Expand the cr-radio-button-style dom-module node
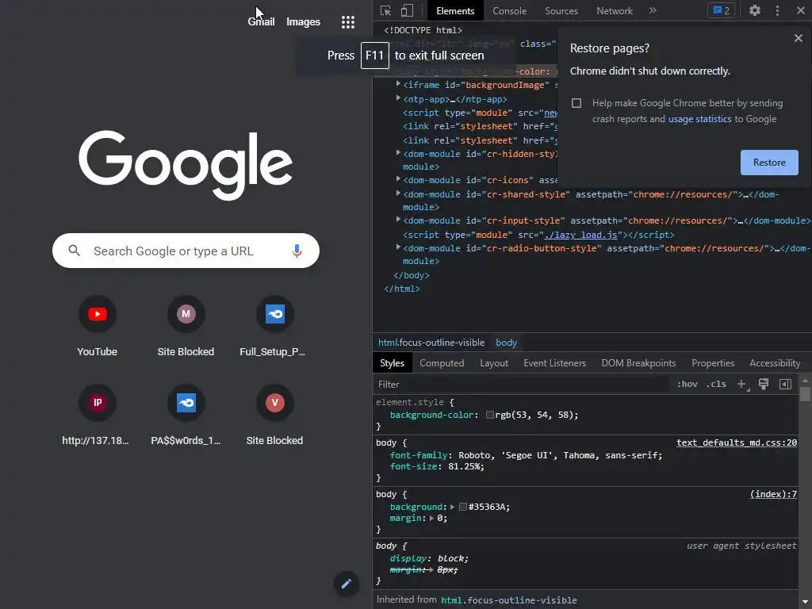This screenshot has height=609, width=812. pos(398,247)
